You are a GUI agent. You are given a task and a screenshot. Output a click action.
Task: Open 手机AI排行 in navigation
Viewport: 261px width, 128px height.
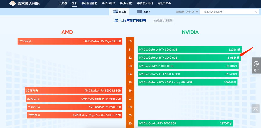pyautogui.click(x=126, y=3)
